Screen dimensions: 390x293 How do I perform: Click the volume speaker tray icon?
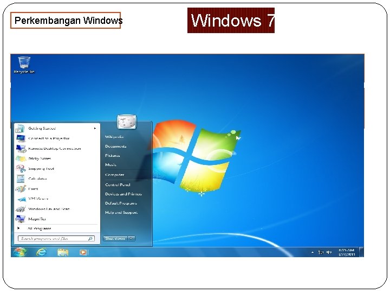pyautogui.click(x=329, y=252)
